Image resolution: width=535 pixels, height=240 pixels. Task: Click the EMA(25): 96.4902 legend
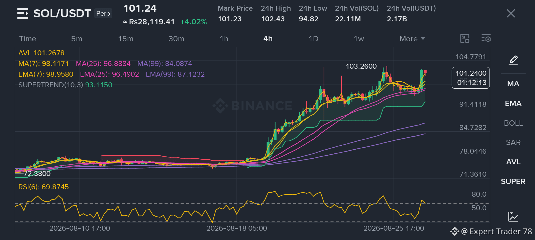109,74
